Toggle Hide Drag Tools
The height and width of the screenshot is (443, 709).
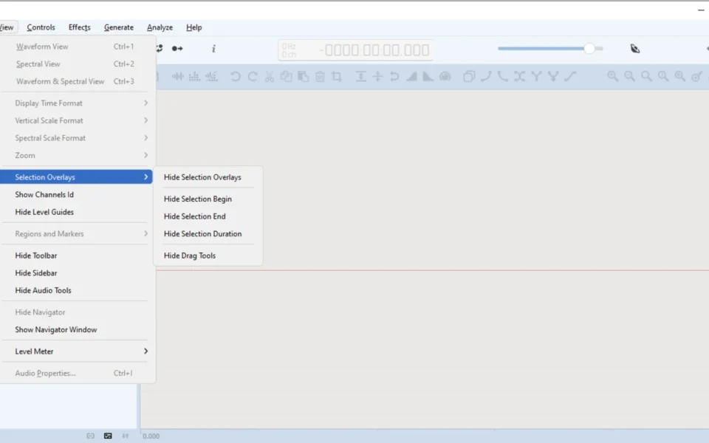208,255
